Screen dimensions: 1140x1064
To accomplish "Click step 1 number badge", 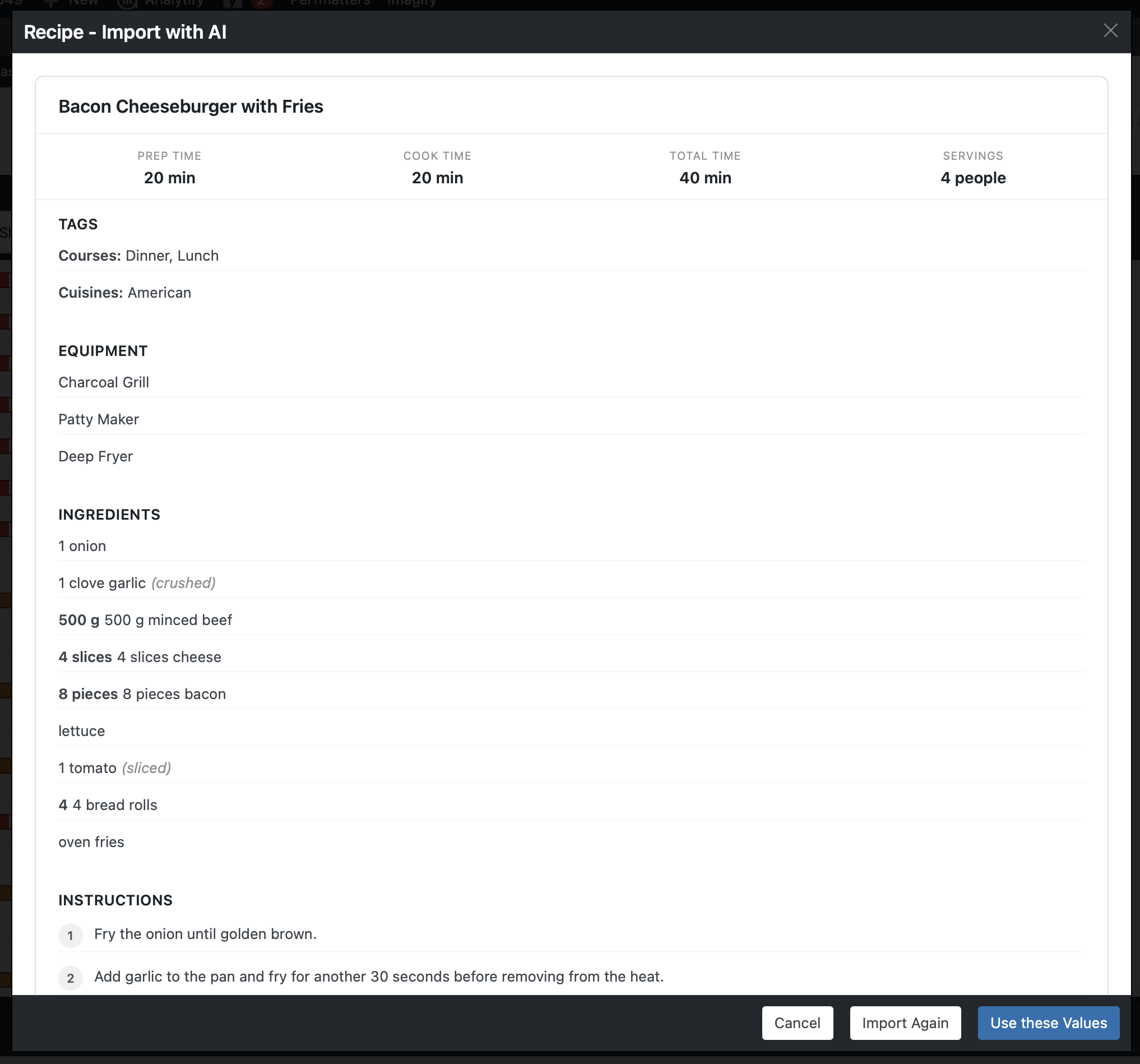I will [71, 936].
